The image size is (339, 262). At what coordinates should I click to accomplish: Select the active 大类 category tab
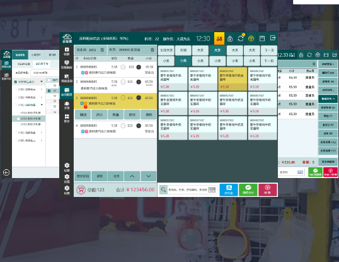coord(217,51)
